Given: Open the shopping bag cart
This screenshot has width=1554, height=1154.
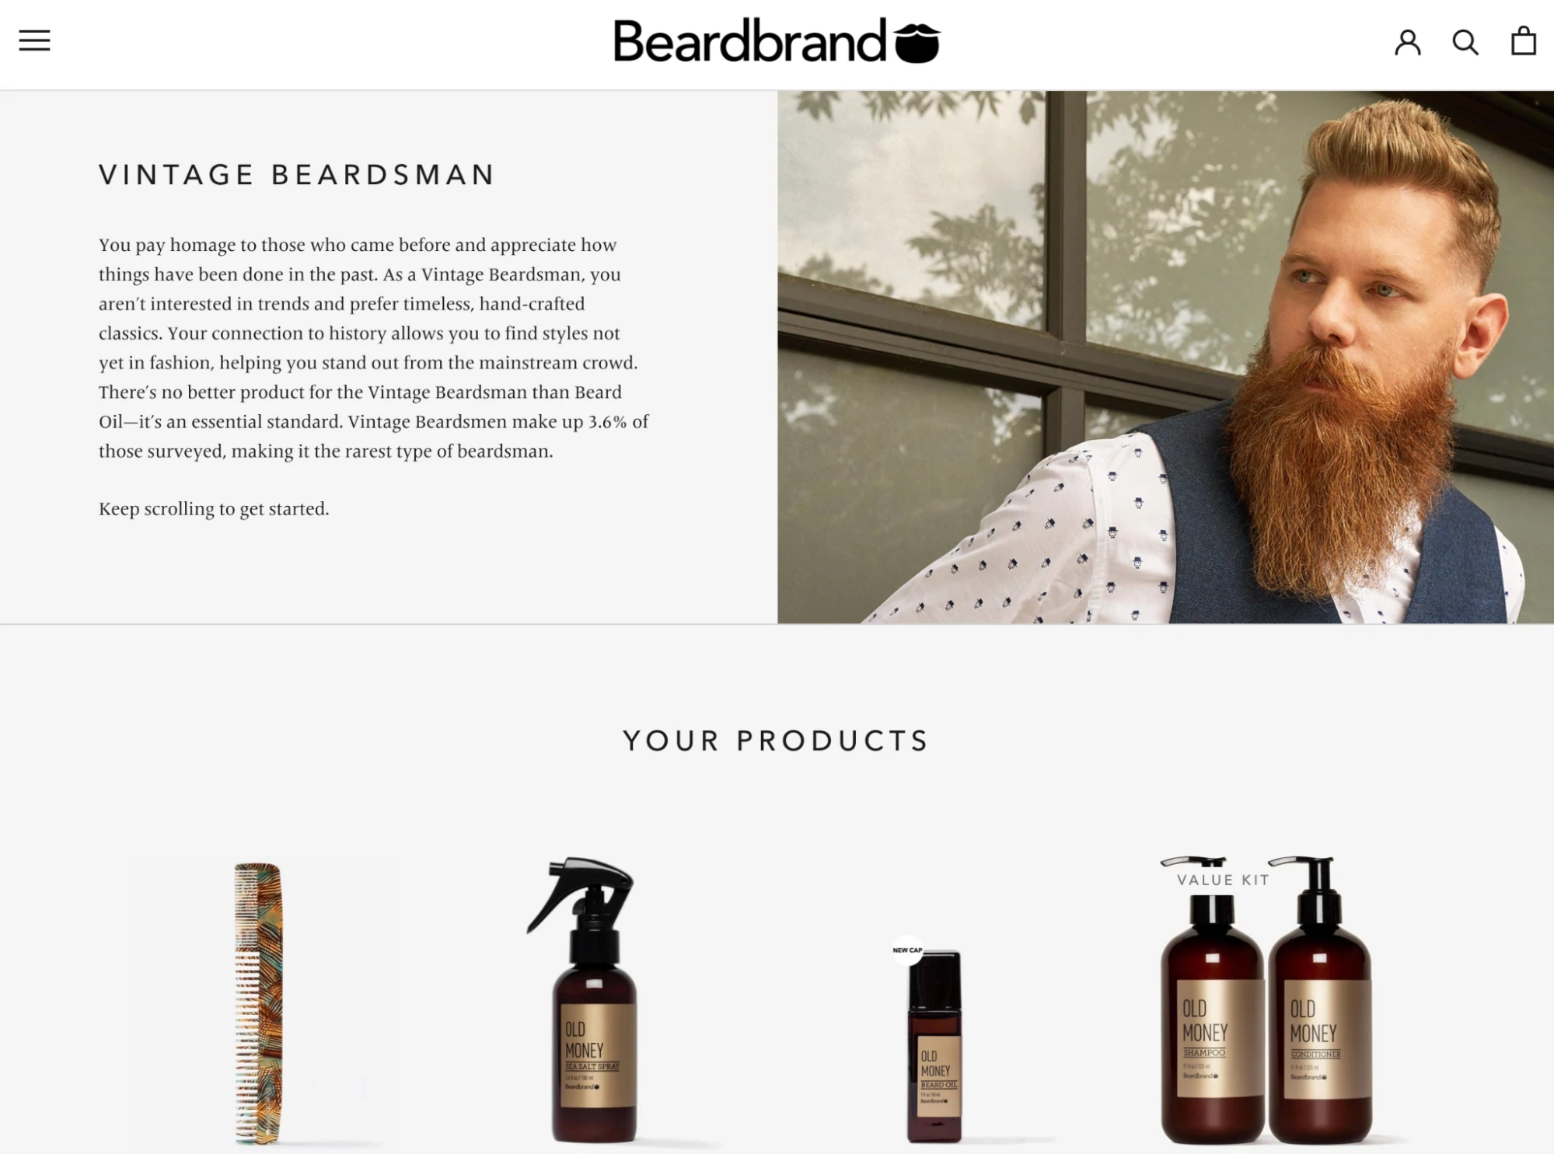Looking at the screenshot, I should tap(1523, 40).
